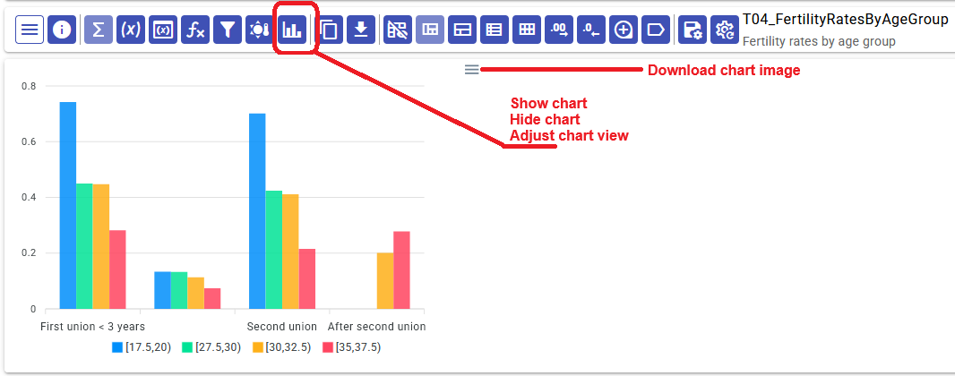Viewport: 955px width, 376px height.
Task: Select the tallest blue bar in First union
Action: [x=67, y=206]
